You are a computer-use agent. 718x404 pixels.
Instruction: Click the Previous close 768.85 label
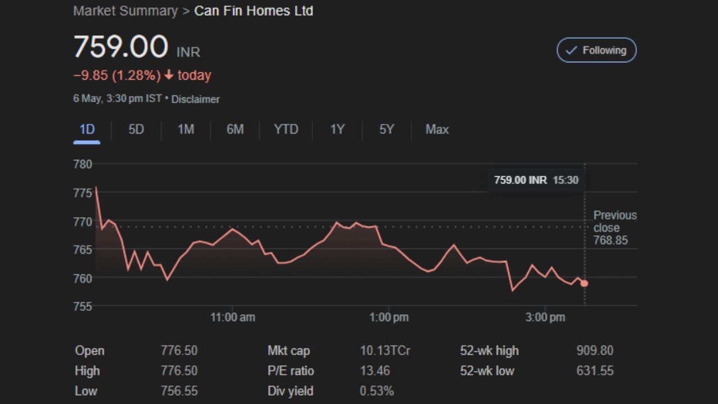[615, 228]
